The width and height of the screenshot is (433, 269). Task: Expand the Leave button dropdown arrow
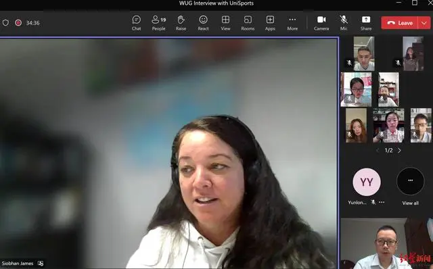click(424, 23)
